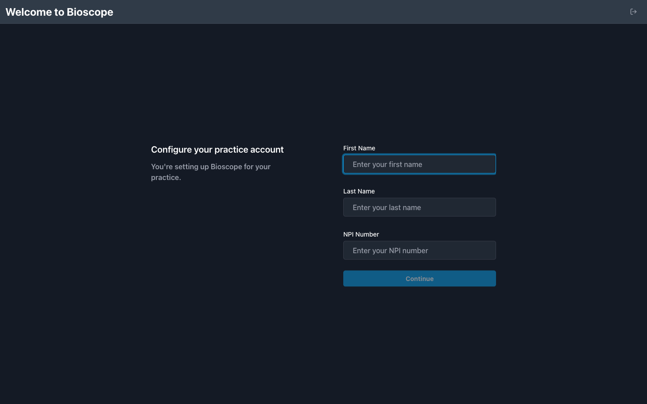Viewport: 647px width, 404px height.
Task: Click the 'First Name' label
Action: 359,148
